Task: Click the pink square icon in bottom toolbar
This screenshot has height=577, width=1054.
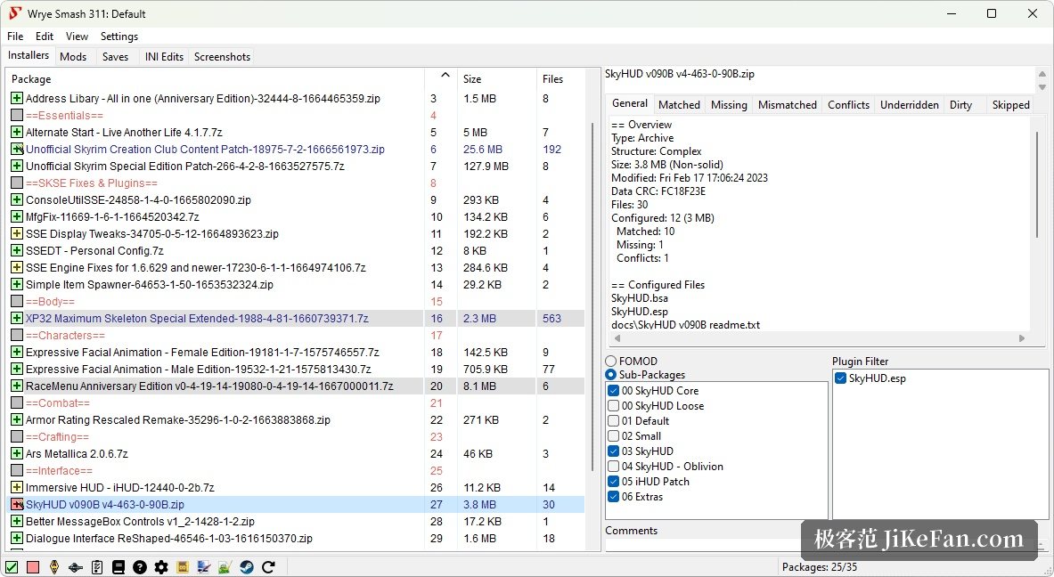Action: tap(33, 567)
